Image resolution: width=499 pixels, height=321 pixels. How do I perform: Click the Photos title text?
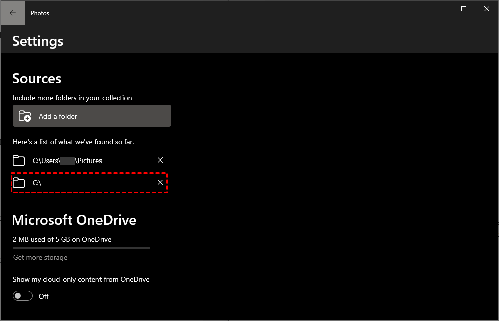[x=40, y=13]
